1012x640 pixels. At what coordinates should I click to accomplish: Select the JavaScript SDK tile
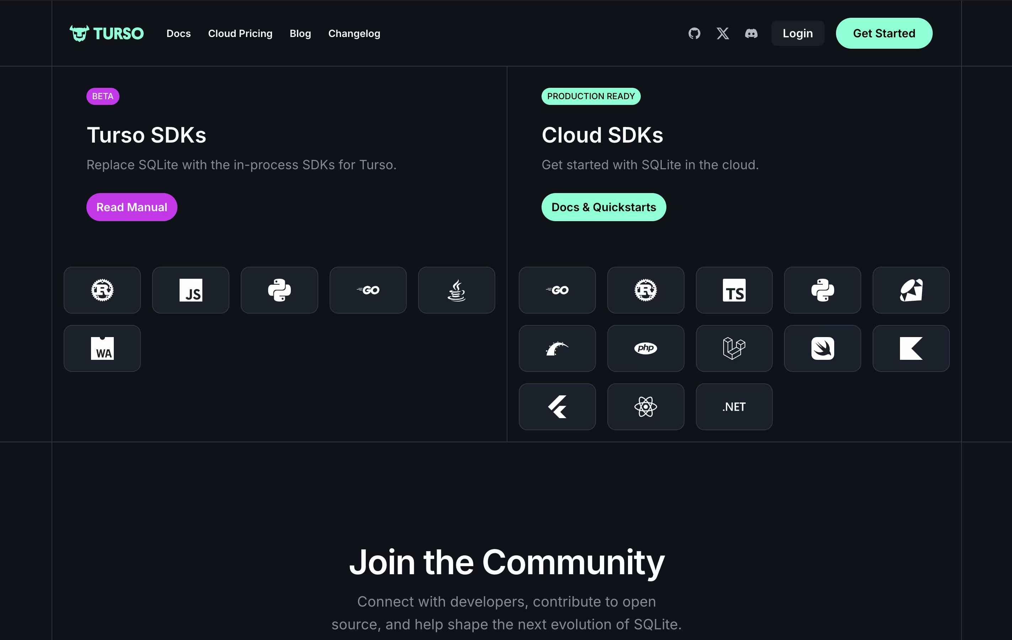click(x=191, y=290)
